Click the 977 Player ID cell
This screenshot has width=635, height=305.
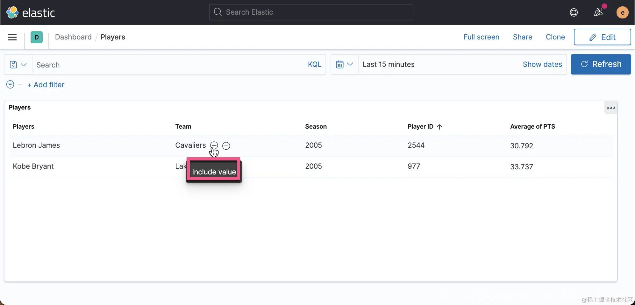pyautogui.click(x=414, y=166)
